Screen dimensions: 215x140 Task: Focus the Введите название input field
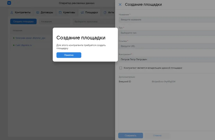(x=167, y=20)
